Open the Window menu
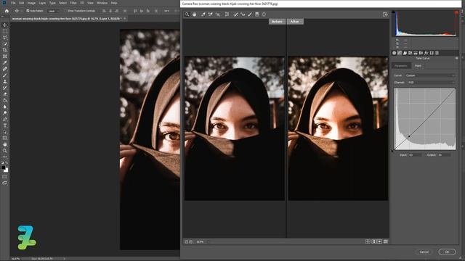This screenshot has width=465, height=261. point(102,3)
